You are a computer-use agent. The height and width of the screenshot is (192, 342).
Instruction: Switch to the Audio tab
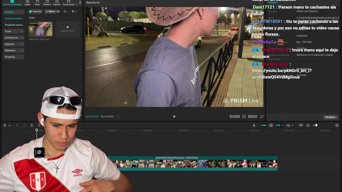tap(27, 3)
